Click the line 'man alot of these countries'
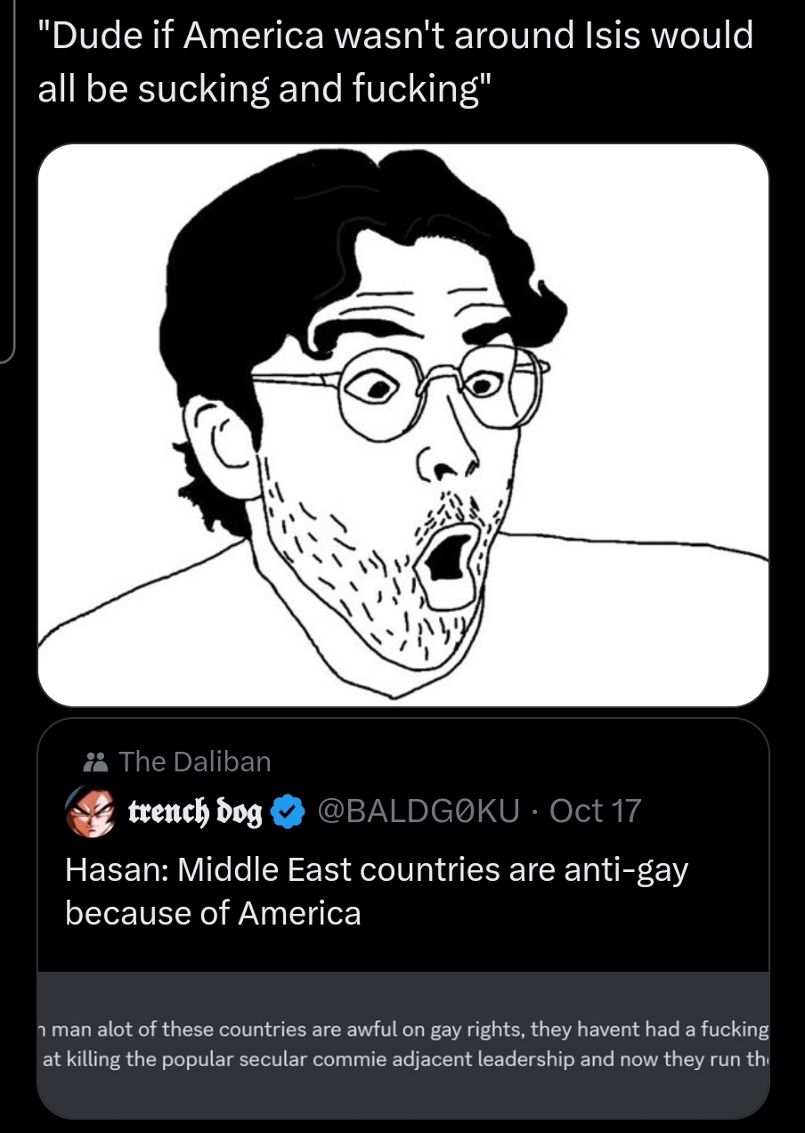Viewport: 805px width, 1133px height. (403, 1030)
